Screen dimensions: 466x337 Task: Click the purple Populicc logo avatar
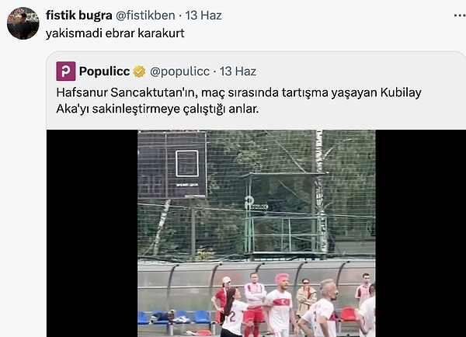coord(66,71)
